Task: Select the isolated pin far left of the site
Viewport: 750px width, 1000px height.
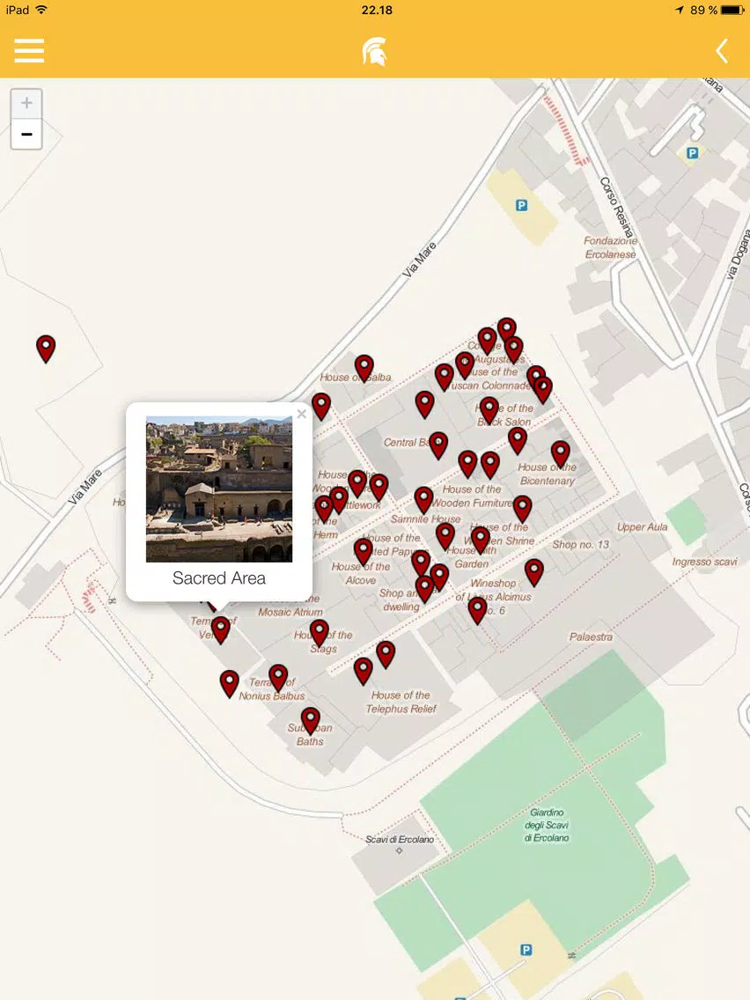Action: 45,349
